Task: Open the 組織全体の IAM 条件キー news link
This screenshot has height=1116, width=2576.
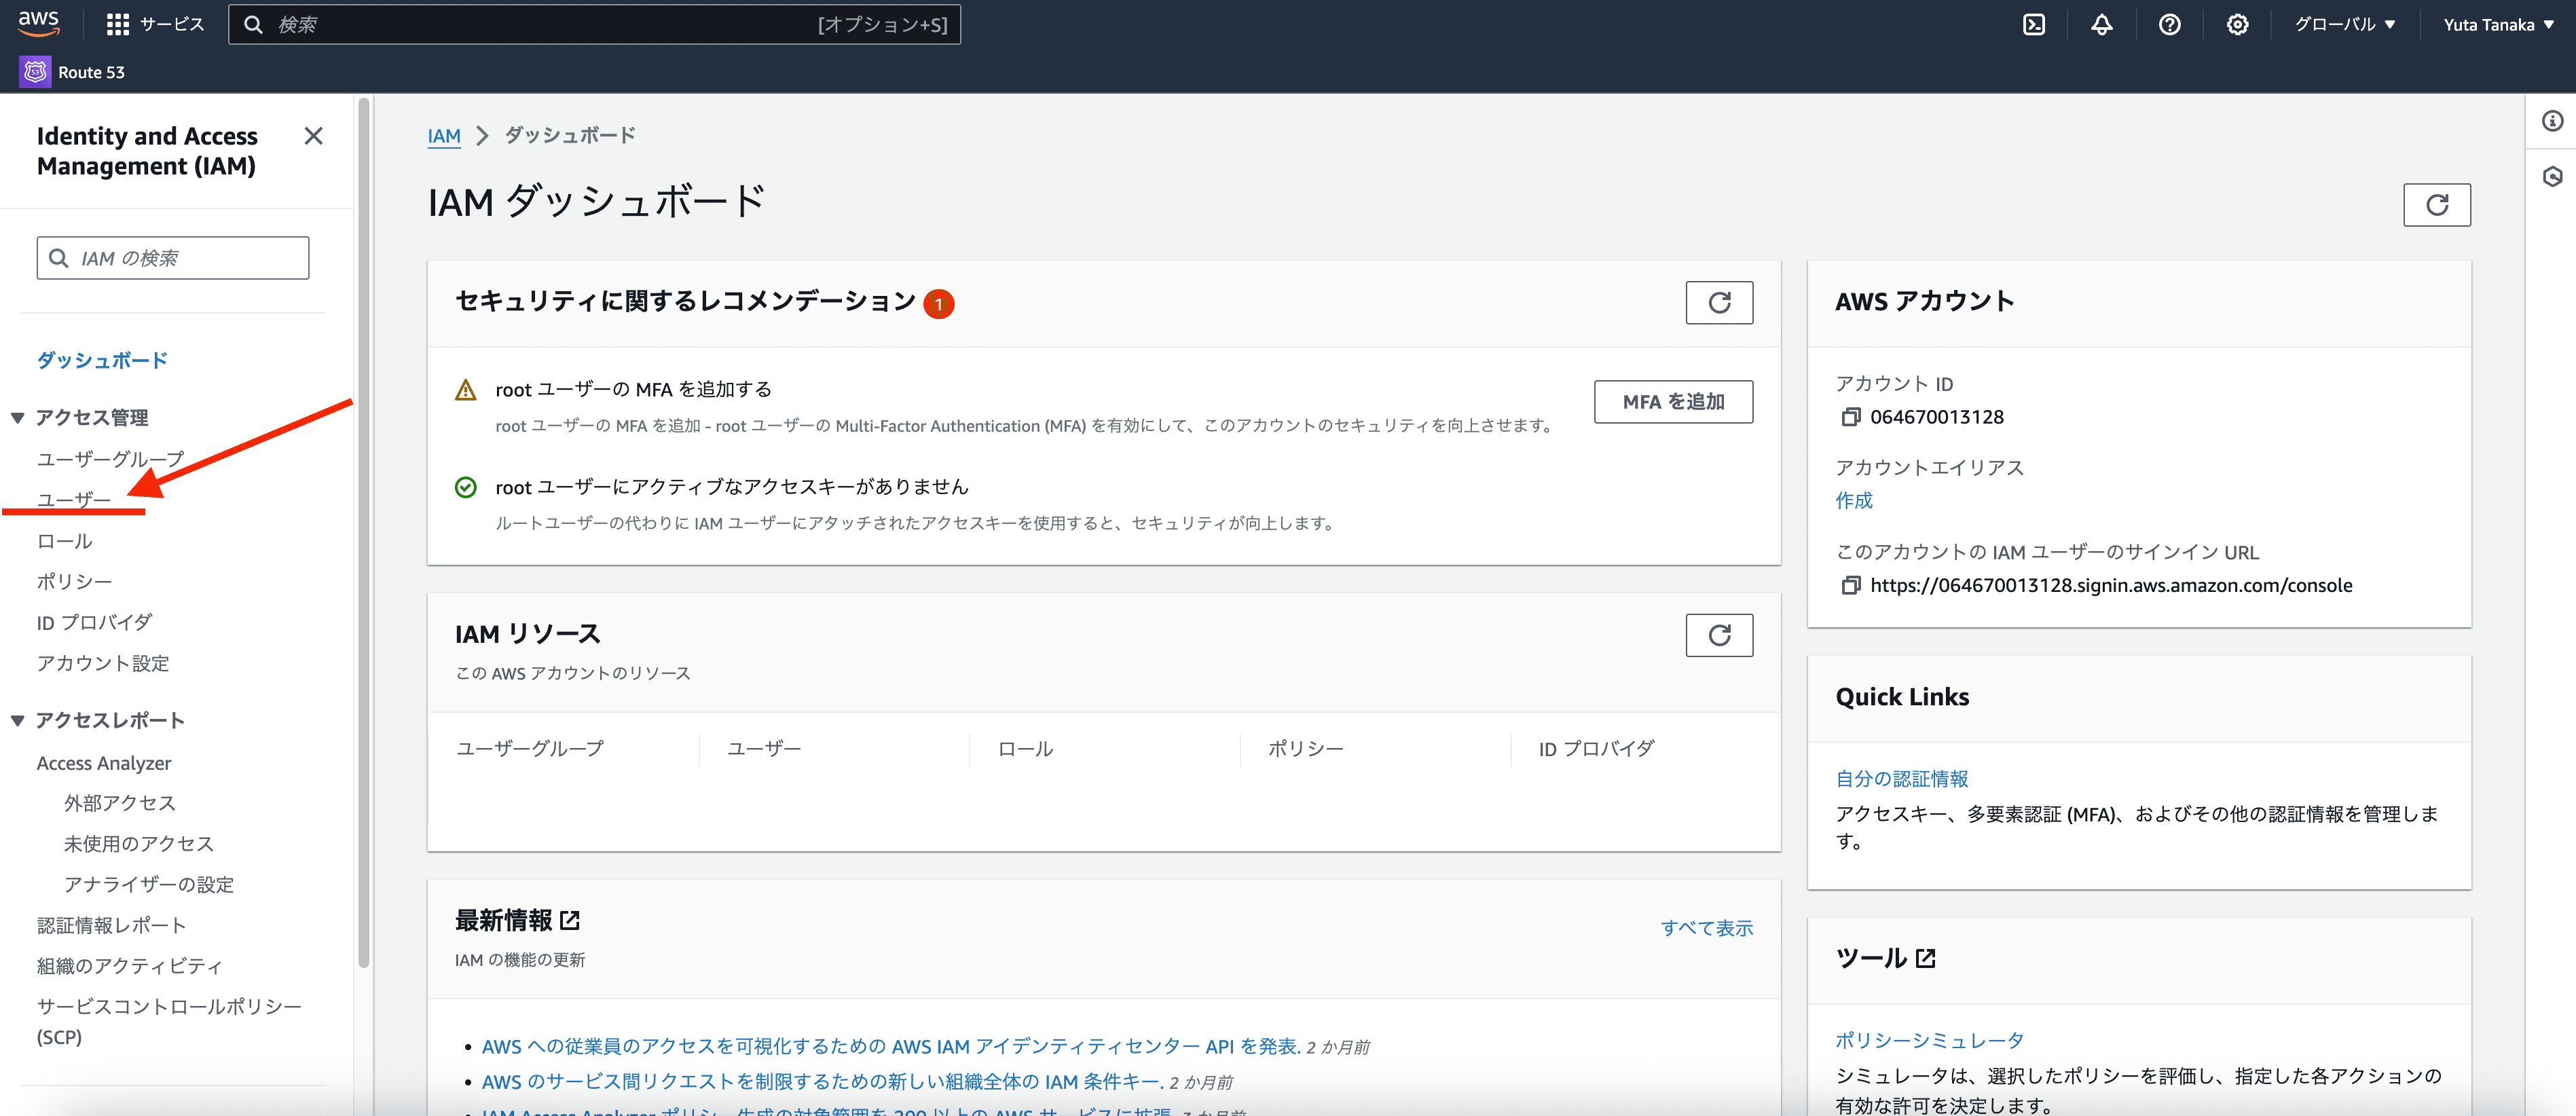Action: click(x=822, y=1081)
